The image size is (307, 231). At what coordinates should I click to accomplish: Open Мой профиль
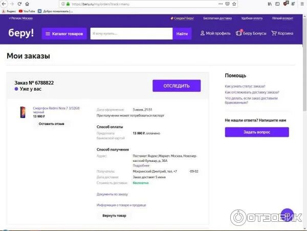(215, 33)
